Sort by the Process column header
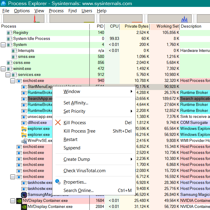This screenshot has width=210, height=210. pos(45,26)
